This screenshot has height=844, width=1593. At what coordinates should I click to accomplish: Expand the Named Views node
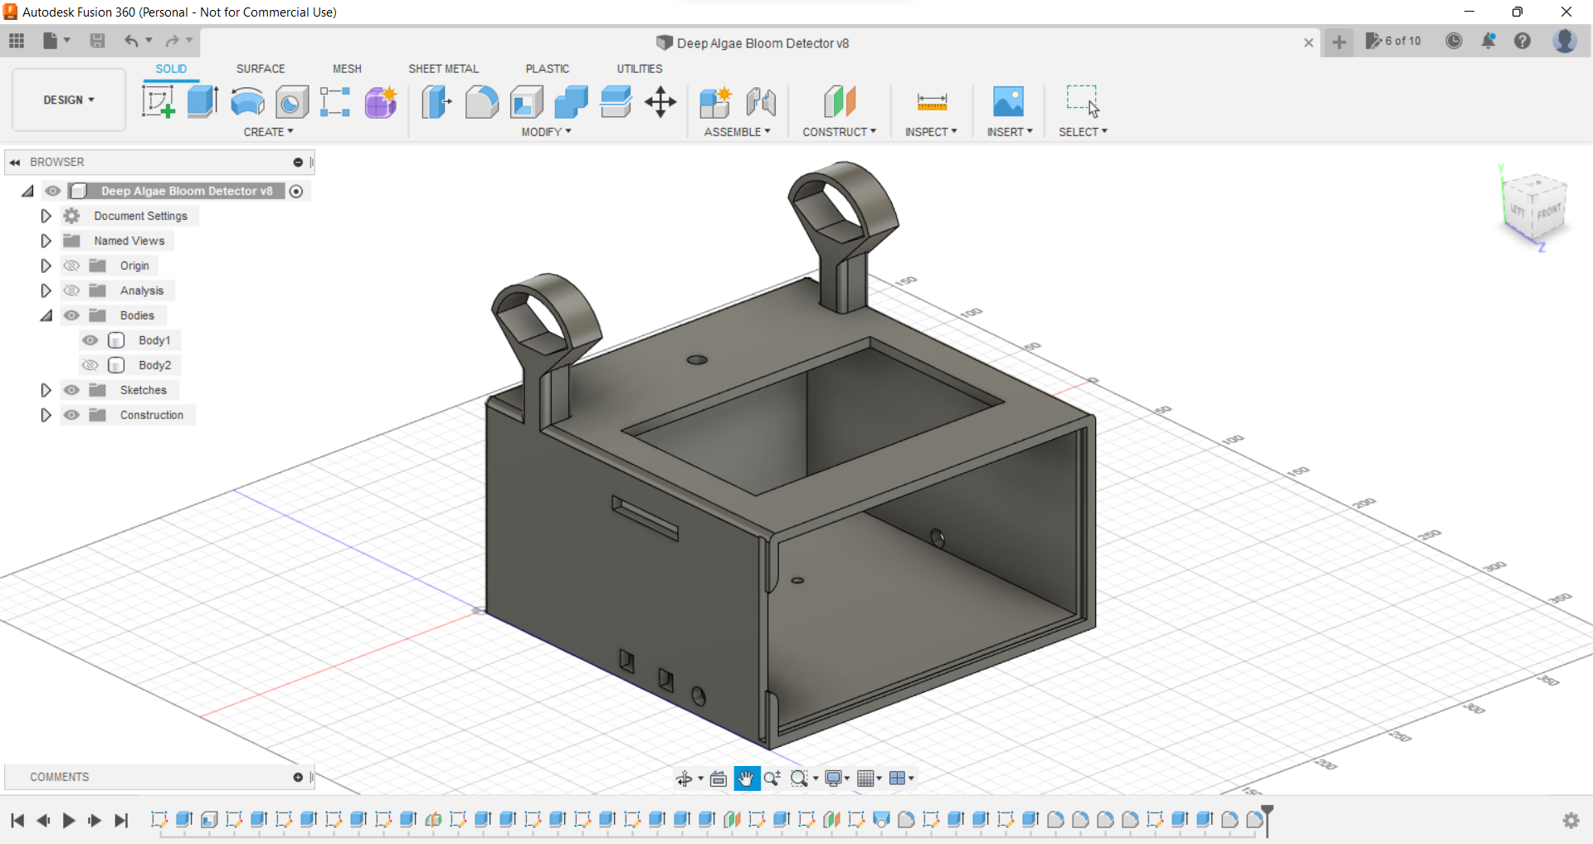tap(46, 241)
